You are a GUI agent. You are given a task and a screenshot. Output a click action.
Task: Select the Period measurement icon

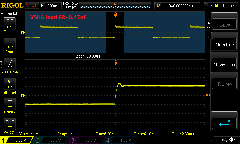tap(10, 23)
